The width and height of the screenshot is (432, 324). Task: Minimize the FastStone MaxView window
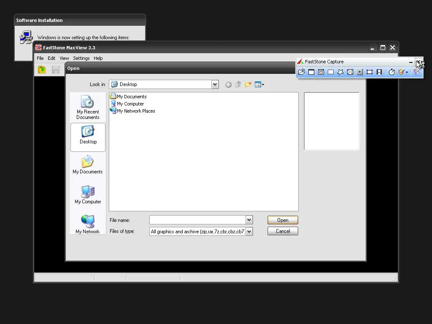(x=372, y=48)
